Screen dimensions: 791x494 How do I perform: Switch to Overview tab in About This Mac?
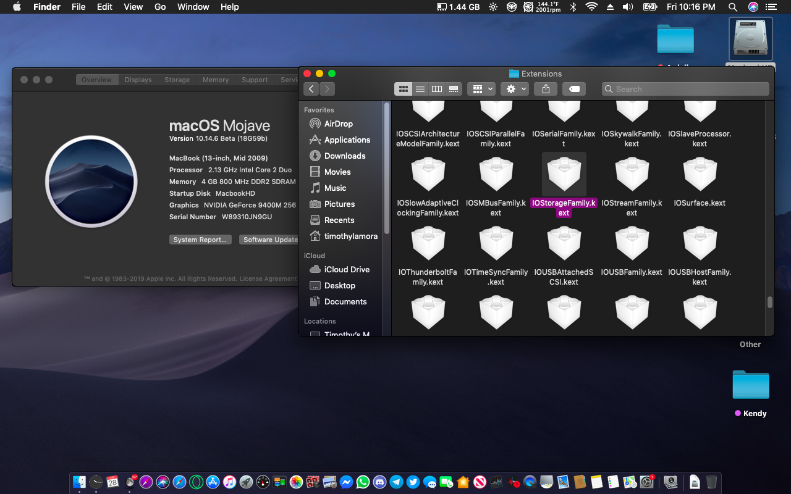(x=96, y=80)
